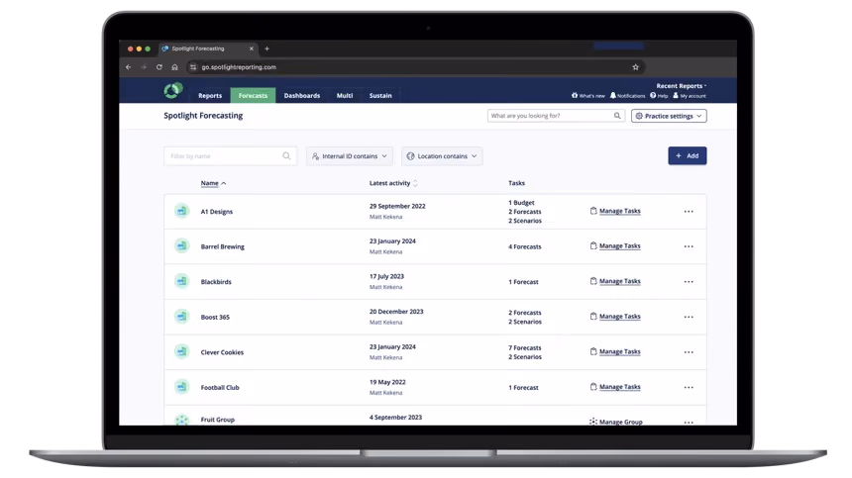Image resolution: width=852 pixels, height=478 pixels.
Task: Open the Boost 365 organisation icon
Action: click(x=182, y=317)
